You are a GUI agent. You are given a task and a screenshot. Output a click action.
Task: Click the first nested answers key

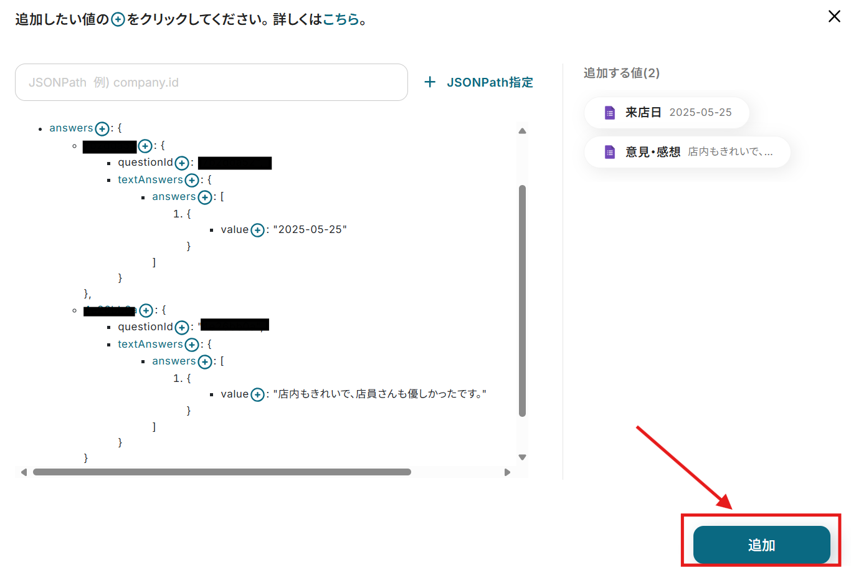[x=174, y=196]
